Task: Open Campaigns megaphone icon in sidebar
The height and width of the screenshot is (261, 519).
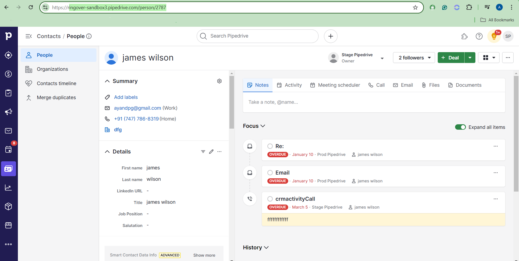Action: pyautogui.click(x=9, y=112)
